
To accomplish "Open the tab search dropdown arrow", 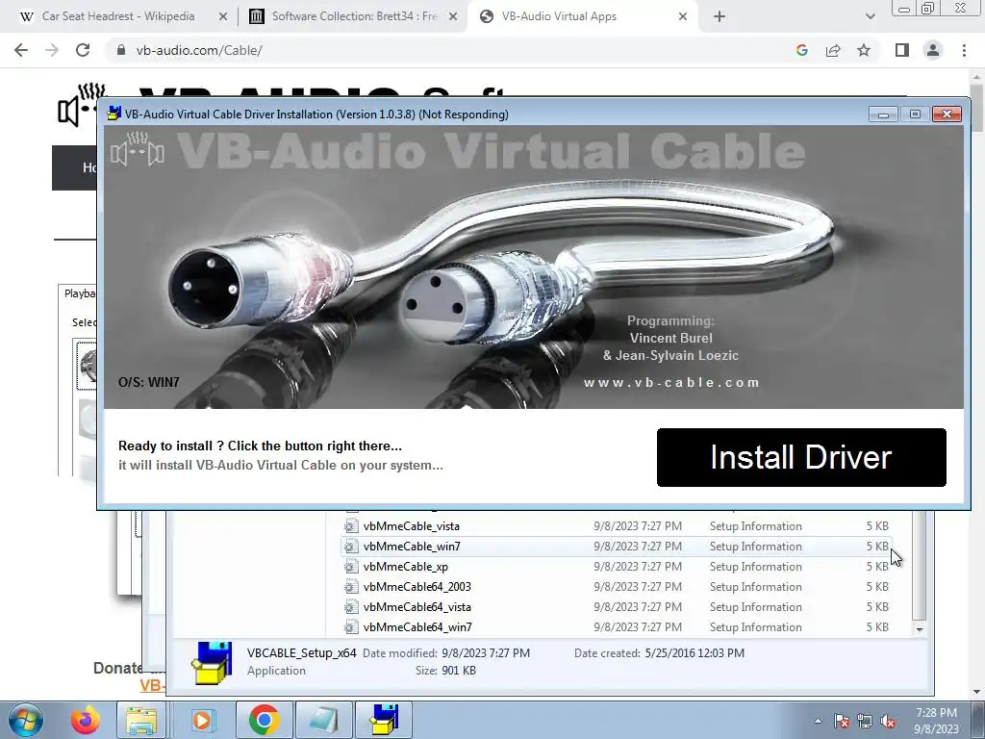I will click(870, 17).
